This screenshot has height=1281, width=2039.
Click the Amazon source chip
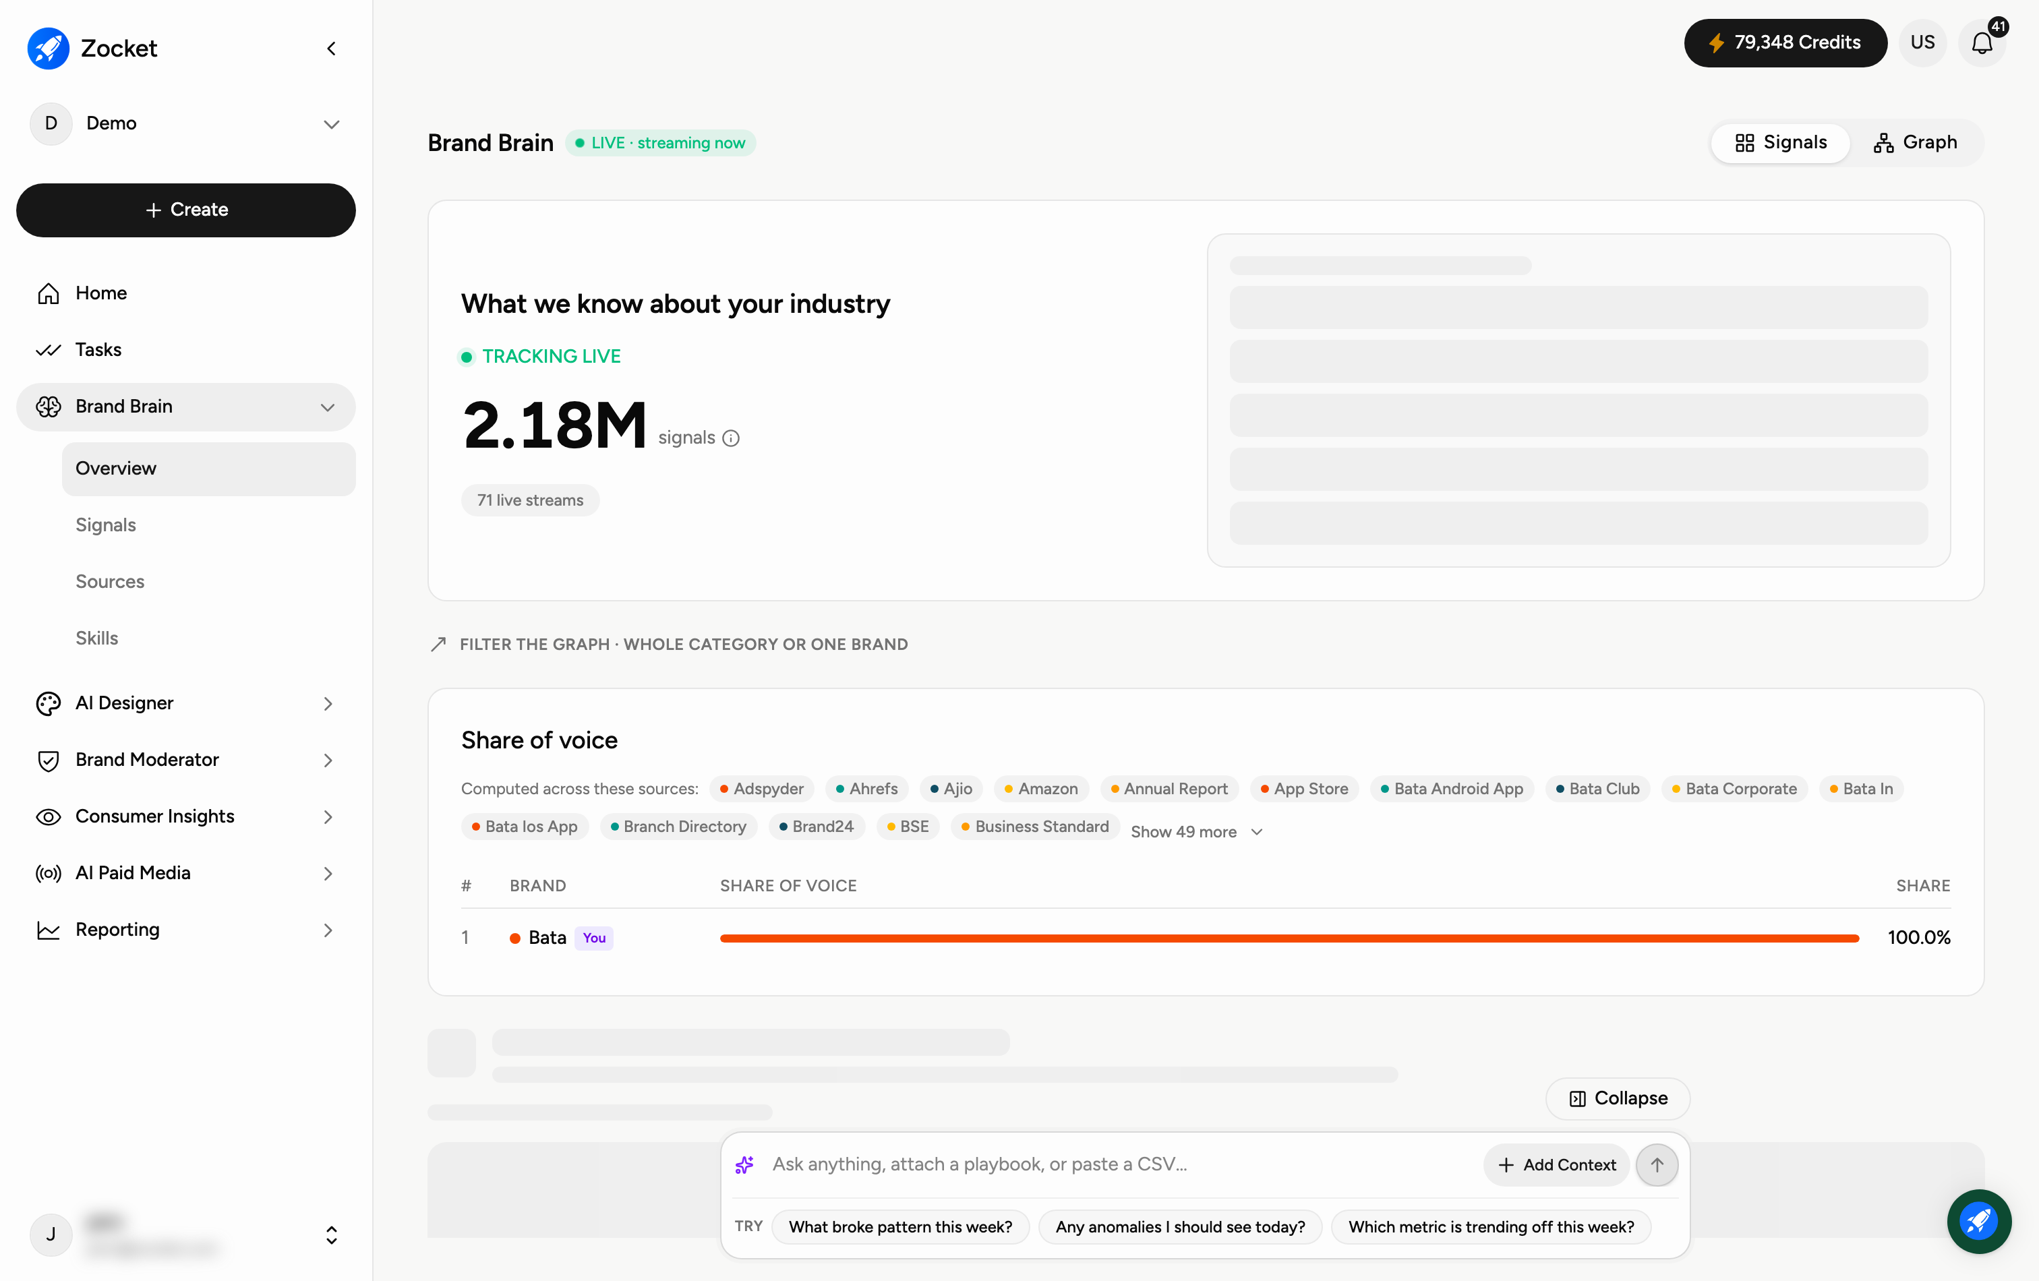(x=1040, y=789)
